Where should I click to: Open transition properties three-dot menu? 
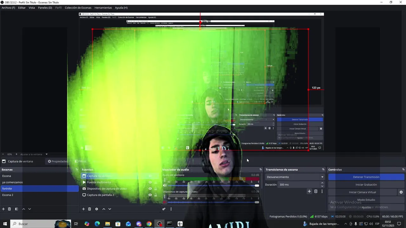pyautogui.click(x=322, y=191)
